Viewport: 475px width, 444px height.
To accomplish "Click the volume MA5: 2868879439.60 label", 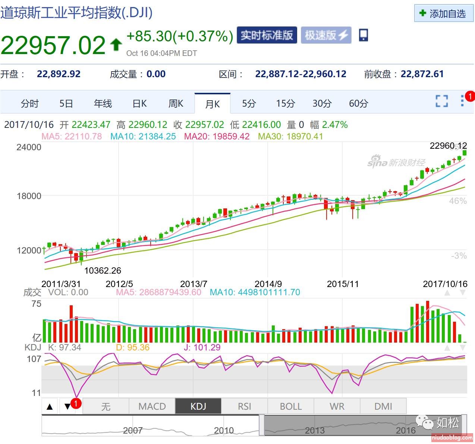I will pyautogui.click(x=158, y=292).
